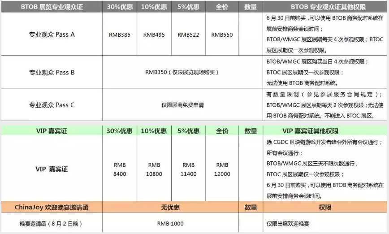The width and height of the screenshot is (389, 234).
Task: Select the 晚宴邀请函（8 月 2 日晚）row label
Action: [52, 224]
